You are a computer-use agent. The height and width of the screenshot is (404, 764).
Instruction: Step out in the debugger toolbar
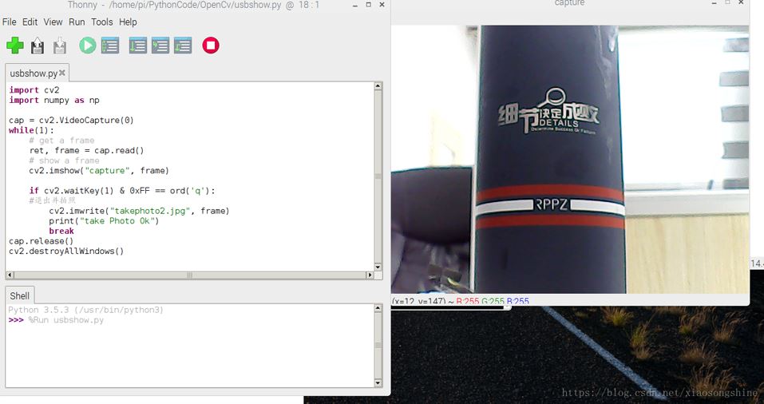pos(183,46)
